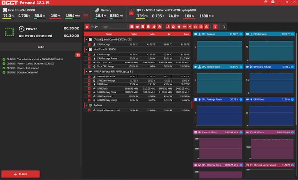Sort the table by the Avg column
This screenshot has width=298, height=180.
tap(169, 34)
